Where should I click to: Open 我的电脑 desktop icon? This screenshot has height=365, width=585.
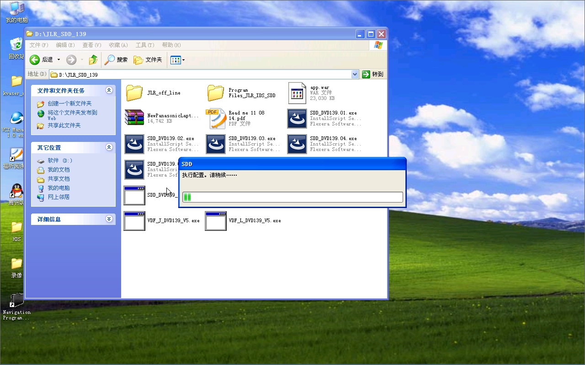[16, 12]
